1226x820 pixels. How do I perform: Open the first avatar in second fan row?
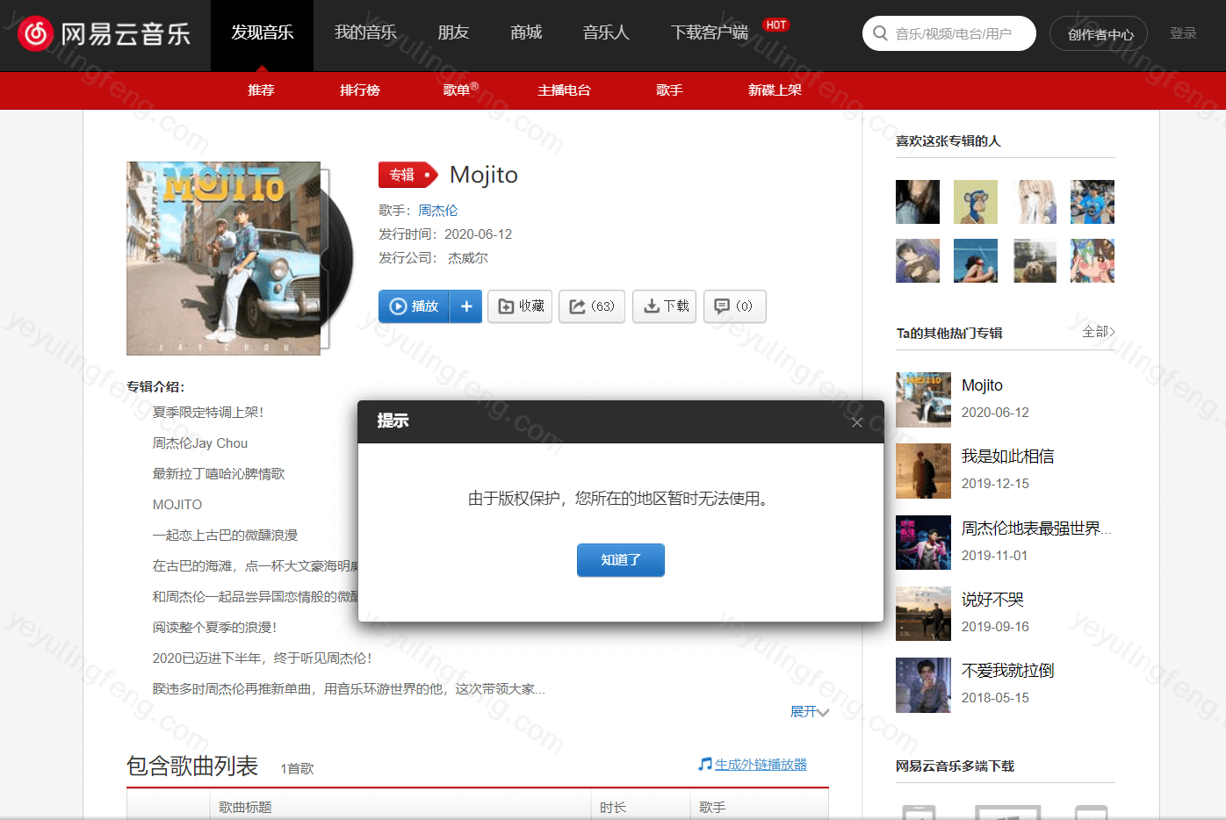[918, 261]
